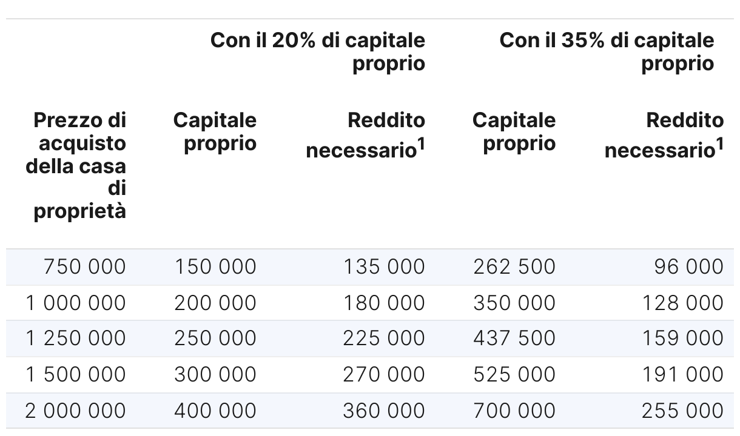
Task: Select the 191 000 reddito necessario cell
Action: click(682, 374)
